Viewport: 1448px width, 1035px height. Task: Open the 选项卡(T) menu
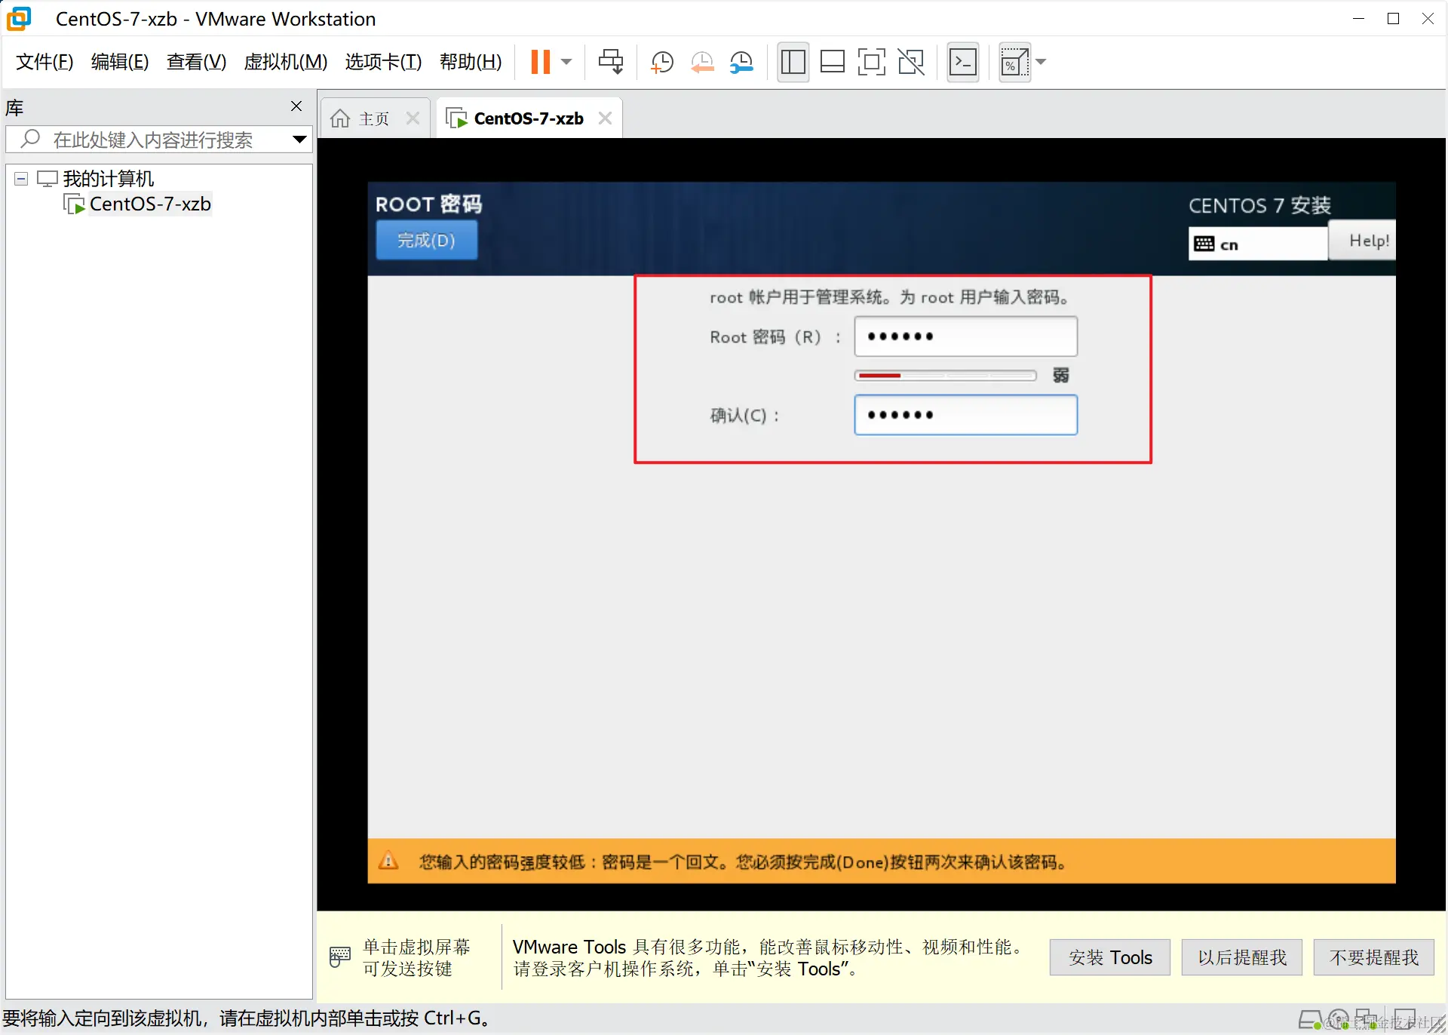383,62
